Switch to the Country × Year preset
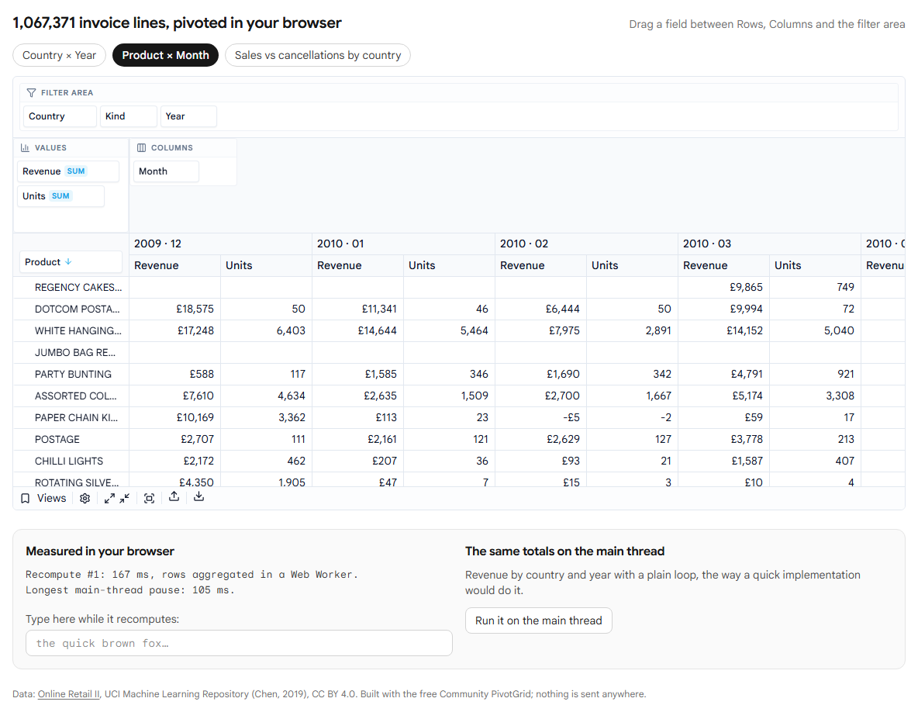The image size is (918, 712). [x=59, y=55]
